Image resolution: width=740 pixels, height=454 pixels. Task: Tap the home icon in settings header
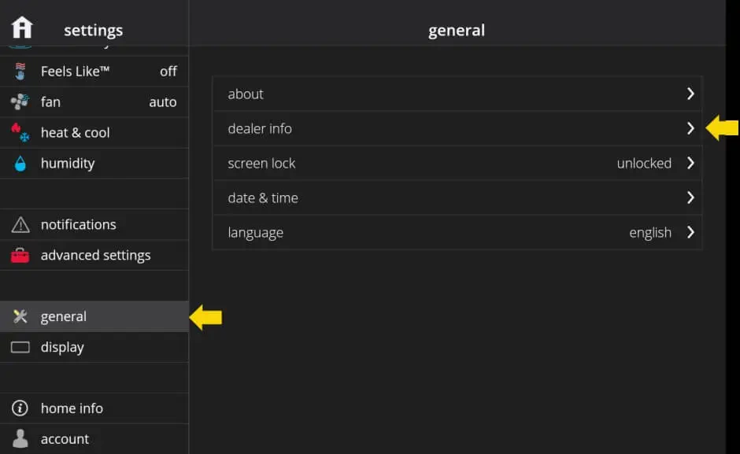[21, 28]
